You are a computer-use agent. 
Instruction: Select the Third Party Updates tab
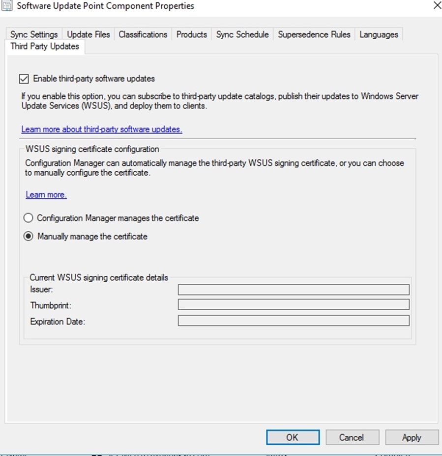click(x=45, y=47)
